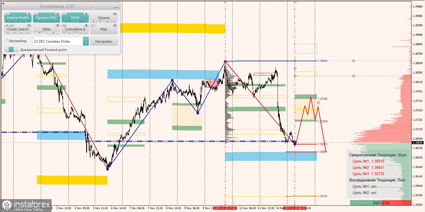Viewport: 425px width, 212px height.
Task: Toggle the Cluster Search indicator
Action: tap(18, 29)
